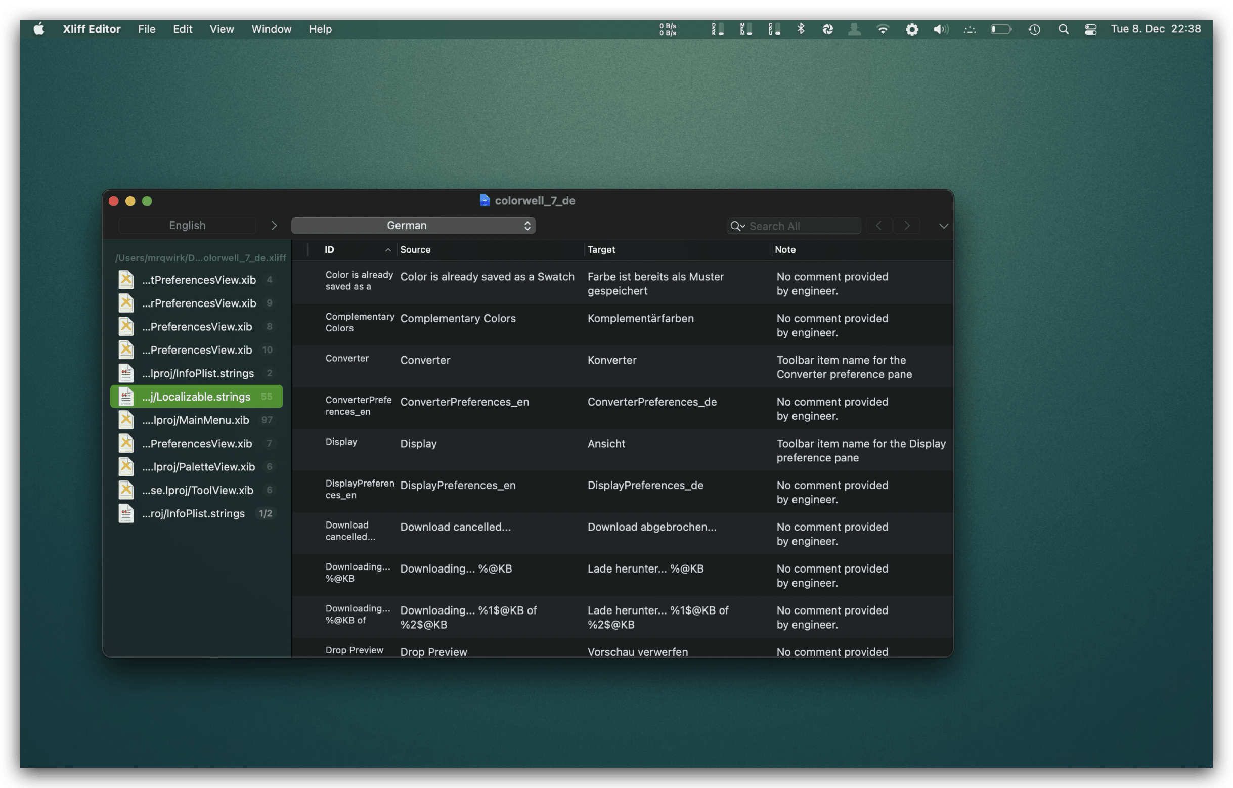
Task: Select the ...j/Localizable.strings file
Action: pyautogui.click(x=197, y=397)
